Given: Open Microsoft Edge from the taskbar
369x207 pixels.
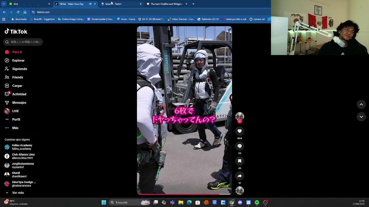Looking at the screenshot, I should 189,202.
